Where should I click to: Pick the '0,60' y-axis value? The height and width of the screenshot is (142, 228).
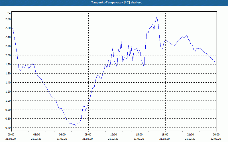8,119
